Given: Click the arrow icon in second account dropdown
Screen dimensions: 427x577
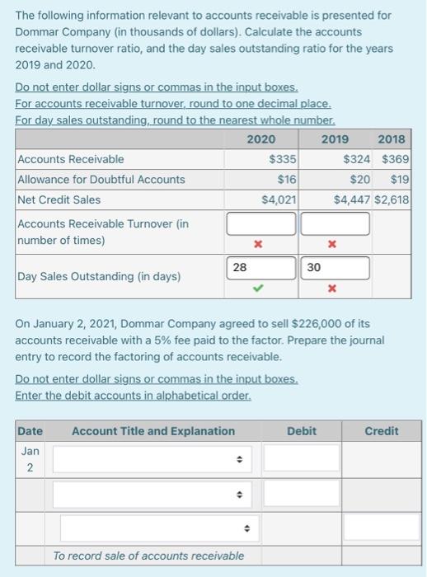Looking at the screenshot, I should coord(239,495).
